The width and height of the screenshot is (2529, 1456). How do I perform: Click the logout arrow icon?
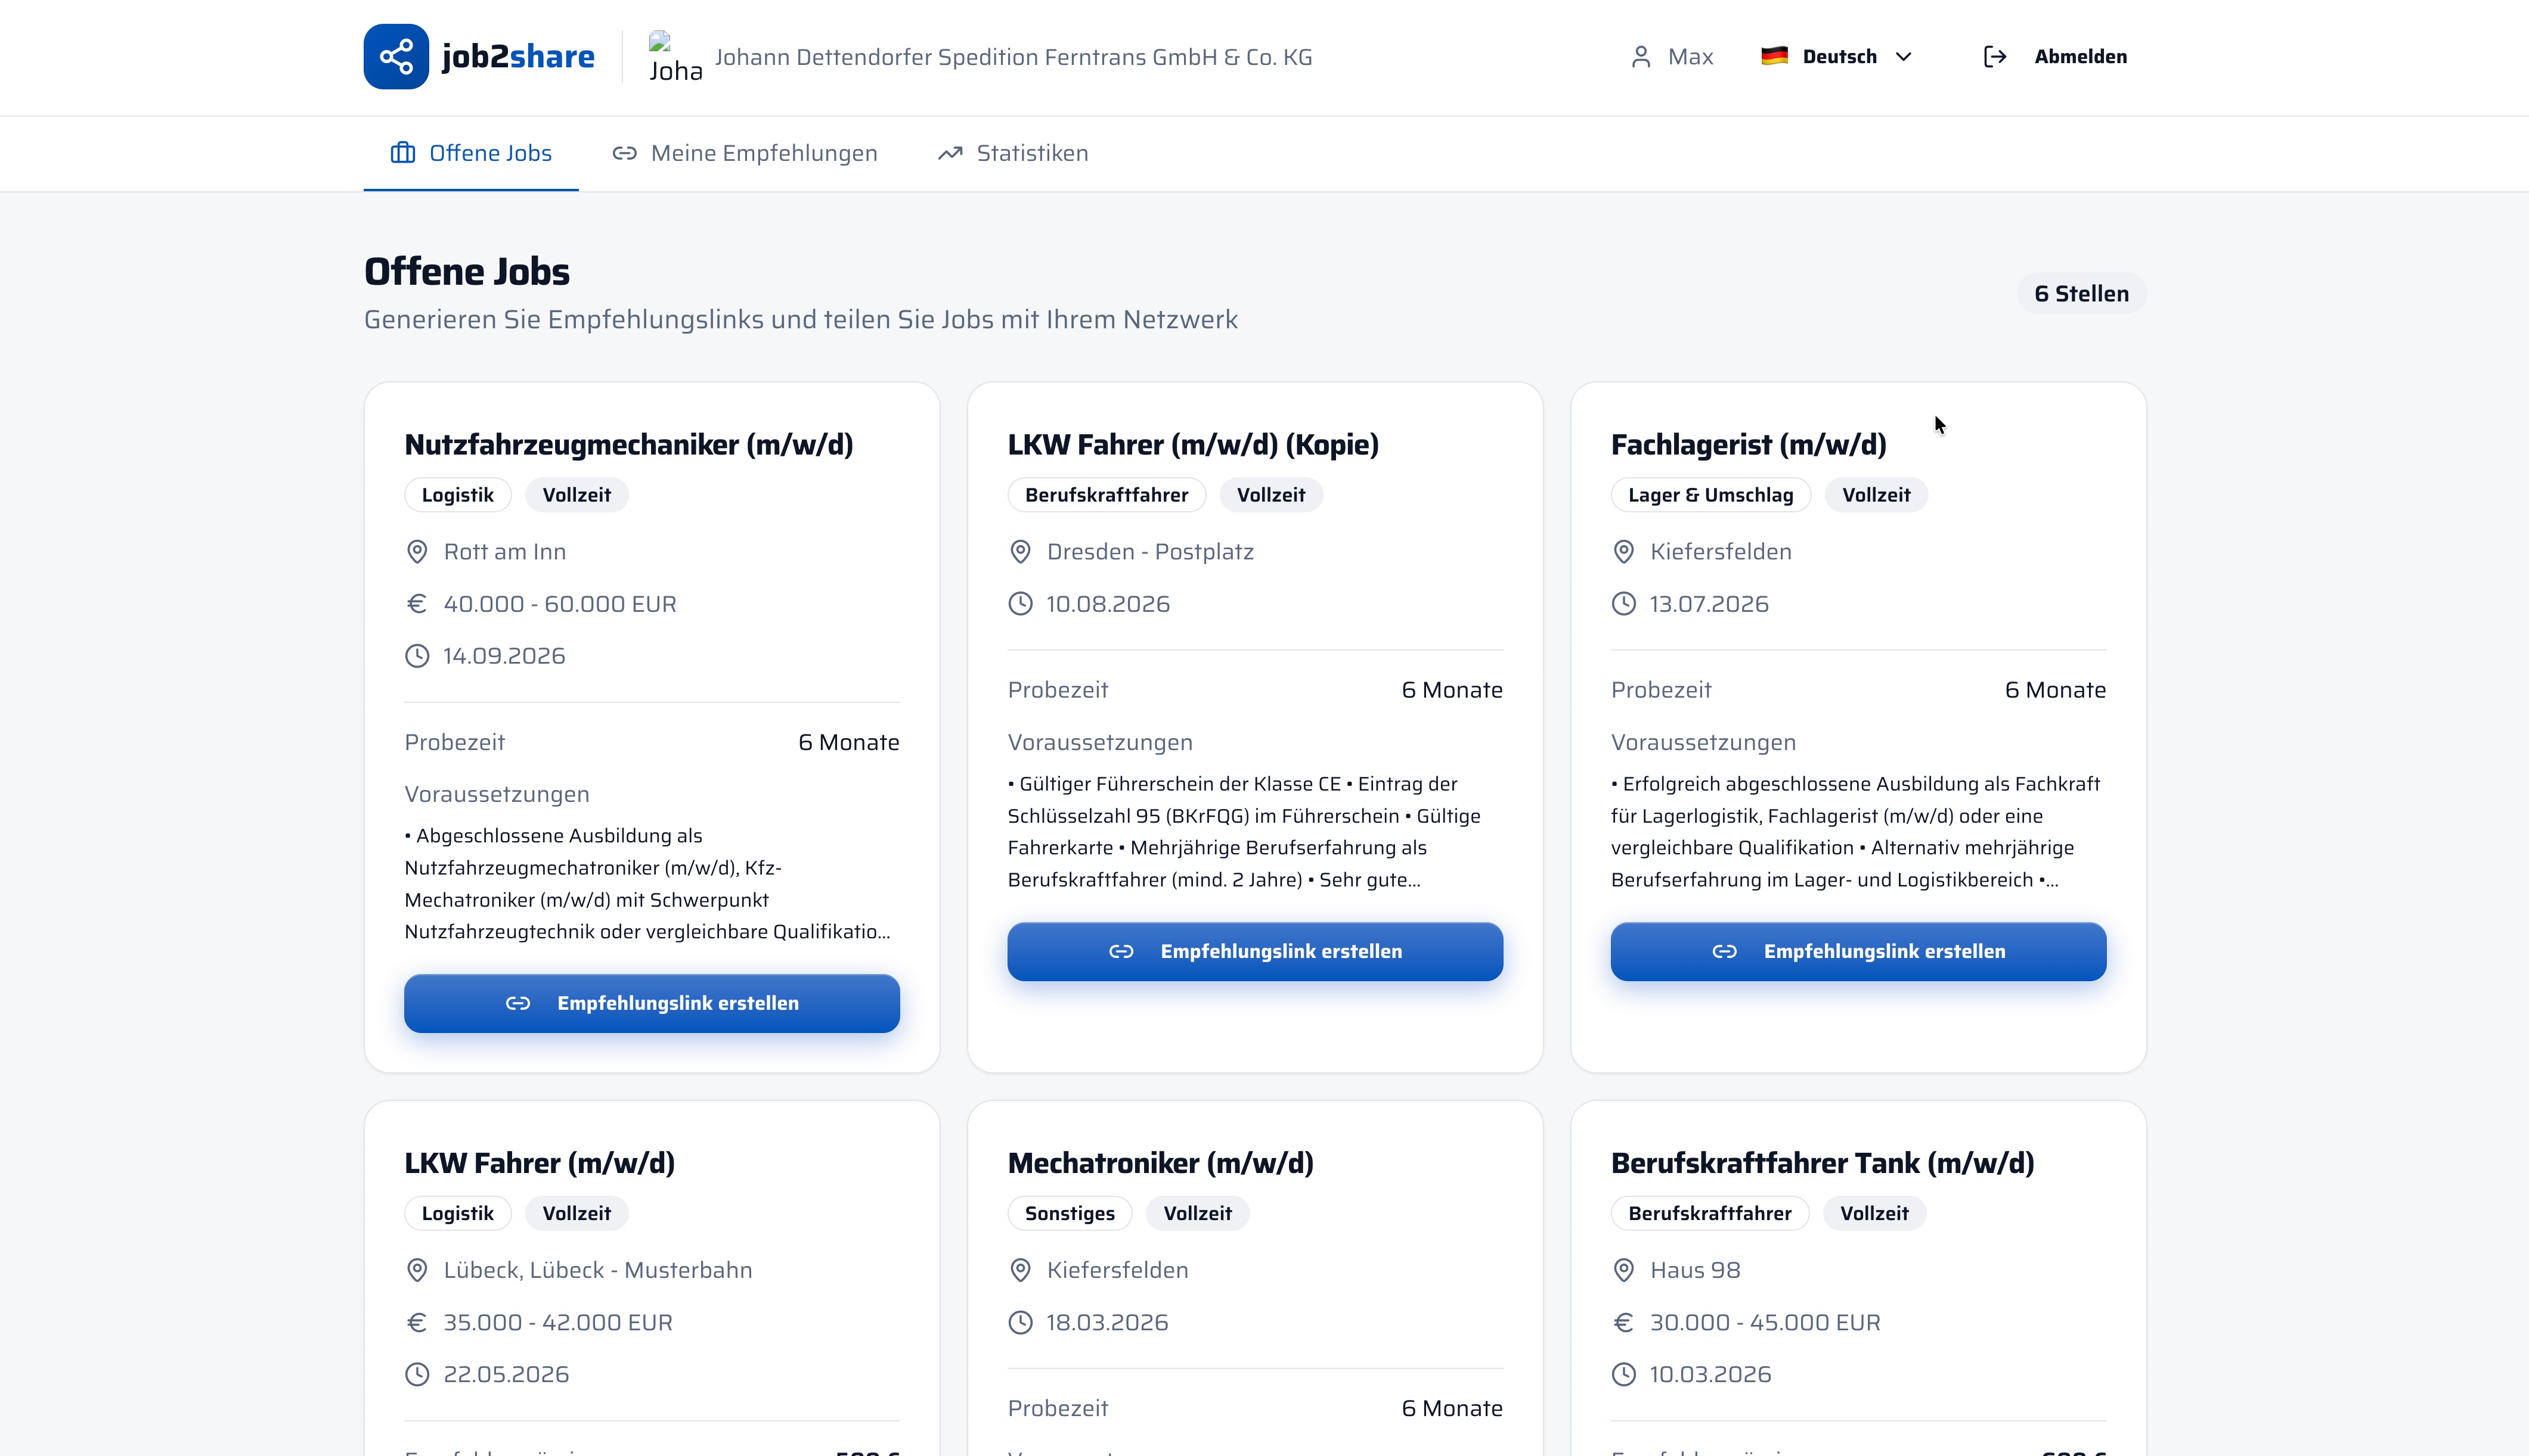[1995, 57]
